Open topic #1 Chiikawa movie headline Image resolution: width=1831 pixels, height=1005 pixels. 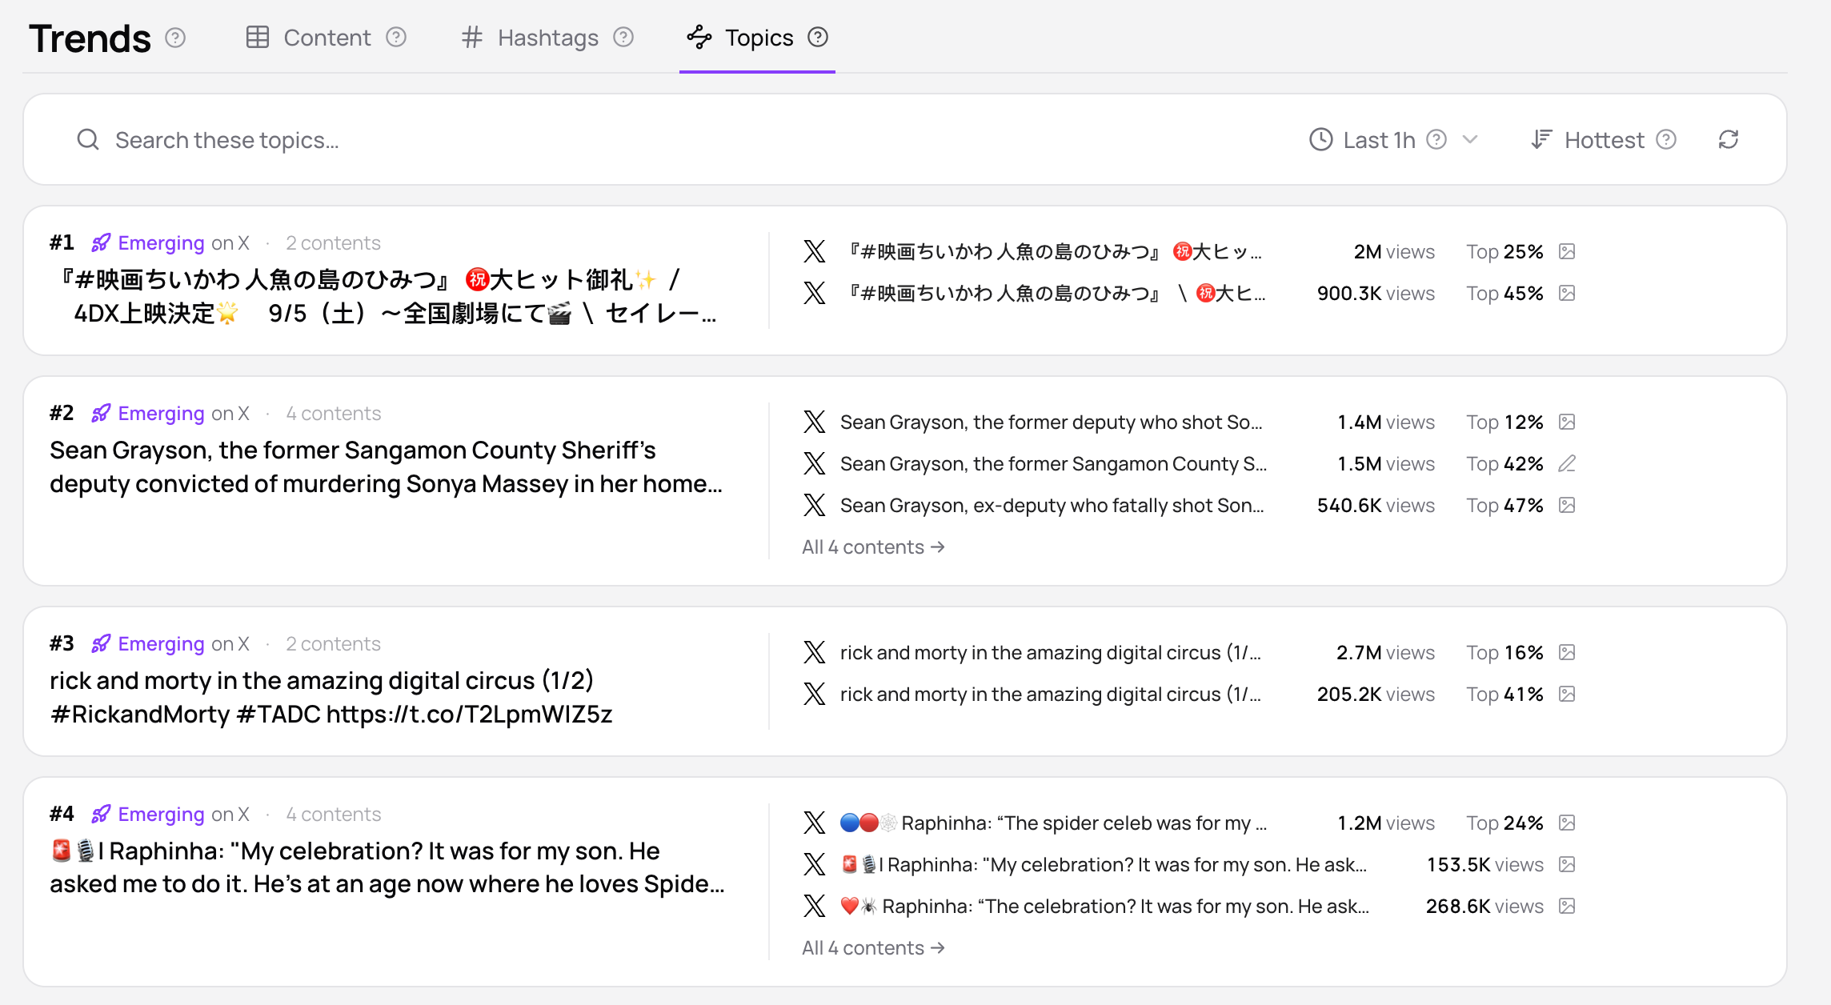click(x=386, y=297)
